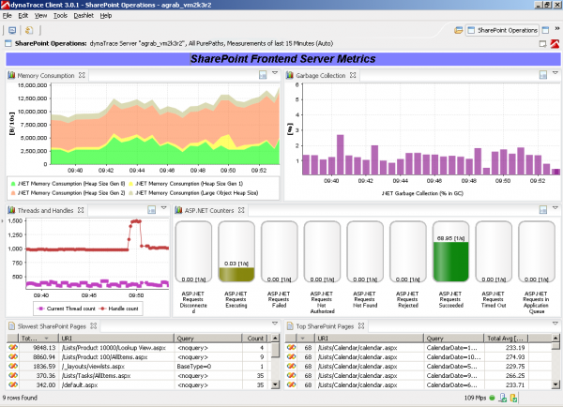Open Memory Consumption panel dropdown menu
This screenshot has width=563, height=407.
click(x=275, y=73)
